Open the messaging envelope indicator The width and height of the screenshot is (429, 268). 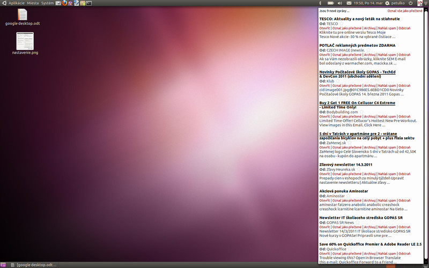[x=349, y=3]
